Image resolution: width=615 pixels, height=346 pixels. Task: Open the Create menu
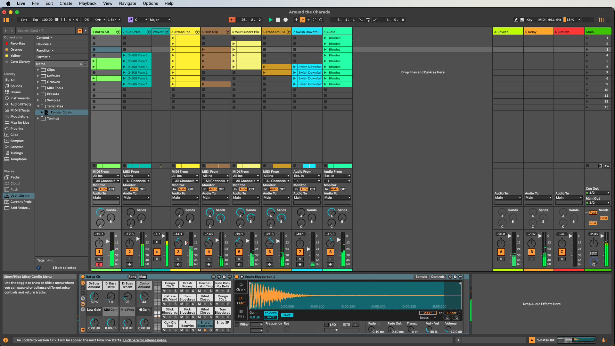(x=66, y=4)
